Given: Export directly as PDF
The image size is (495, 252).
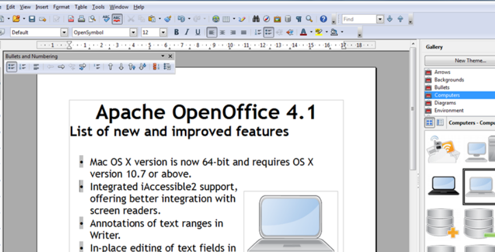Looking at the screenshot, I should [x=71, y=19].
